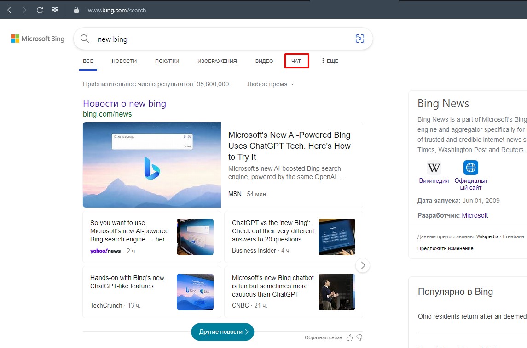Image resolution: width=527 pixels, height=348 pixels.
Task: Click the Другие новости button
Action: [x=222, y=331]
